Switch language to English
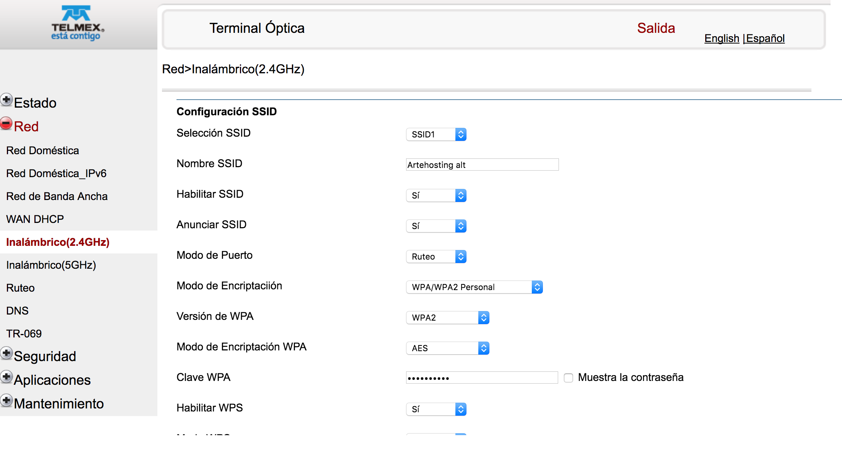 pyautogui.click(x=722, y=38)
